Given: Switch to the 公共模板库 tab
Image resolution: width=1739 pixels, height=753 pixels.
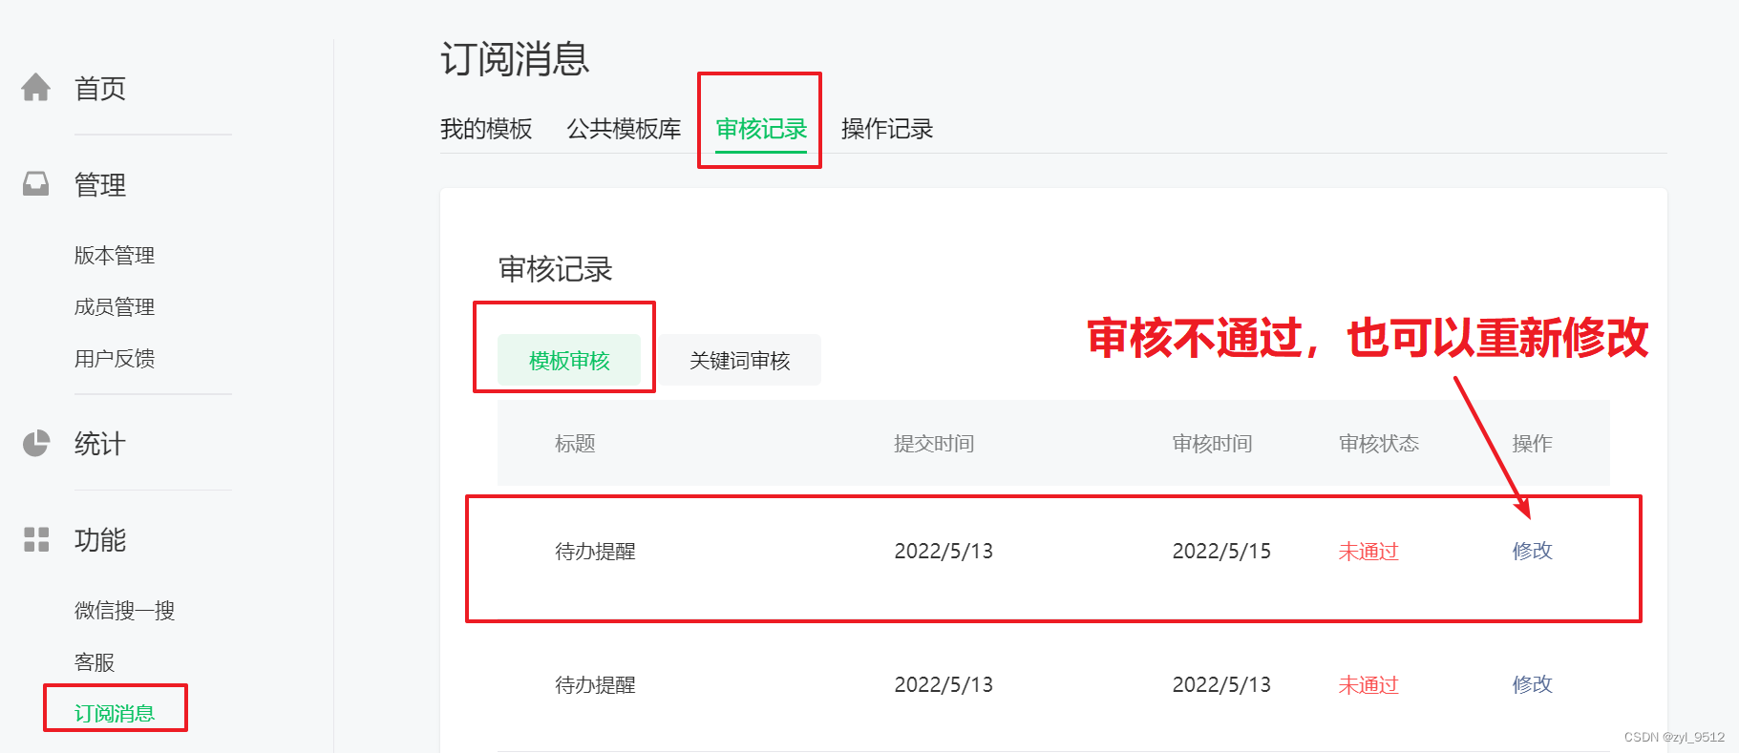Looking at the screenshot, I should (624, 129).
